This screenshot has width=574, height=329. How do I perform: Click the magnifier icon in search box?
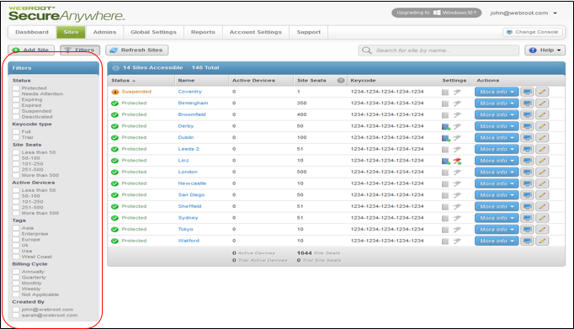(x=367, y=50)
